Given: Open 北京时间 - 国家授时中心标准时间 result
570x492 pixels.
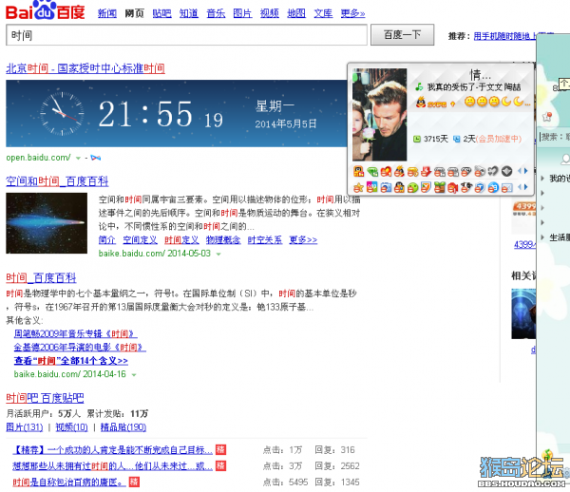Looking at the screenshot, I should tap(85, 68).
